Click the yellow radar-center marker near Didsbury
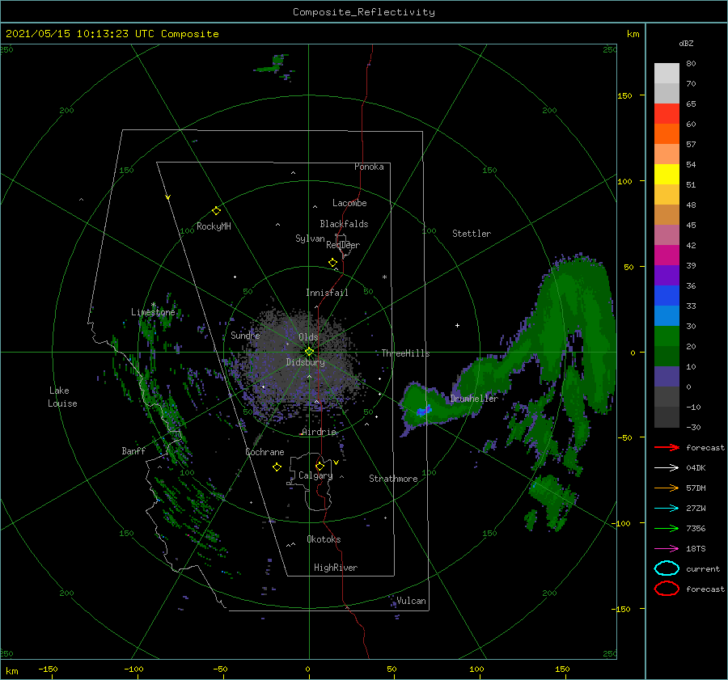This screenshot has height=680, width=728. coord(309,352)
